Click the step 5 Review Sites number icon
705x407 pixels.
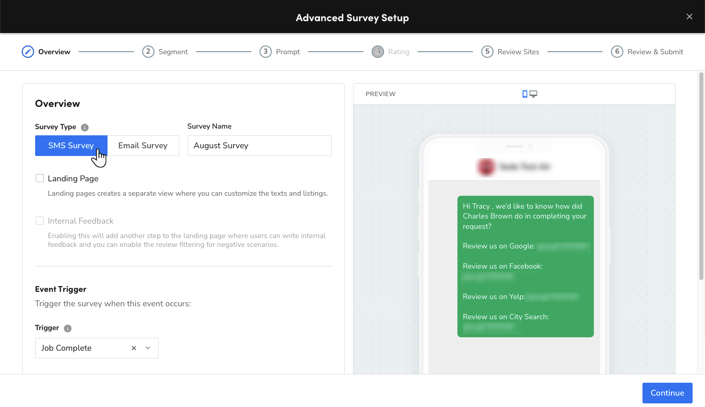(x=487, y=52)
